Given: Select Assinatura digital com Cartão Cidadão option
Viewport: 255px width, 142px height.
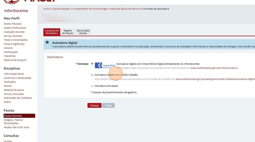Looking at the screenshot, I should [92, 75].
